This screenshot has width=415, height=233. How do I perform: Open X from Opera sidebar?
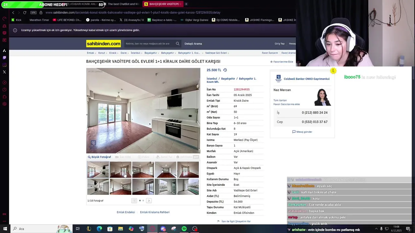coord(4,72)
